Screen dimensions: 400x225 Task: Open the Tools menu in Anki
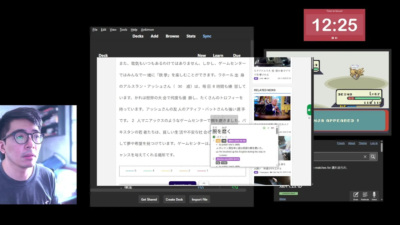pyautogui.click(x=123, y=30)
